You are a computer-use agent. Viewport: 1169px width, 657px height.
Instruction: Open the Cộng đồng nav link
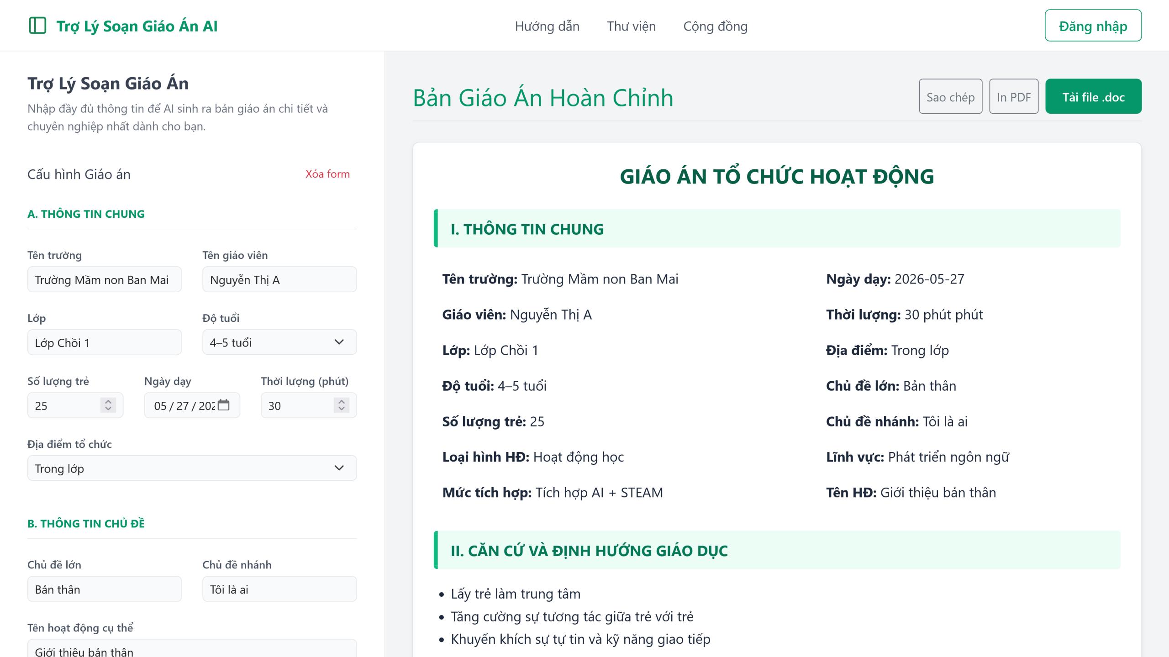tap(715, 26)
